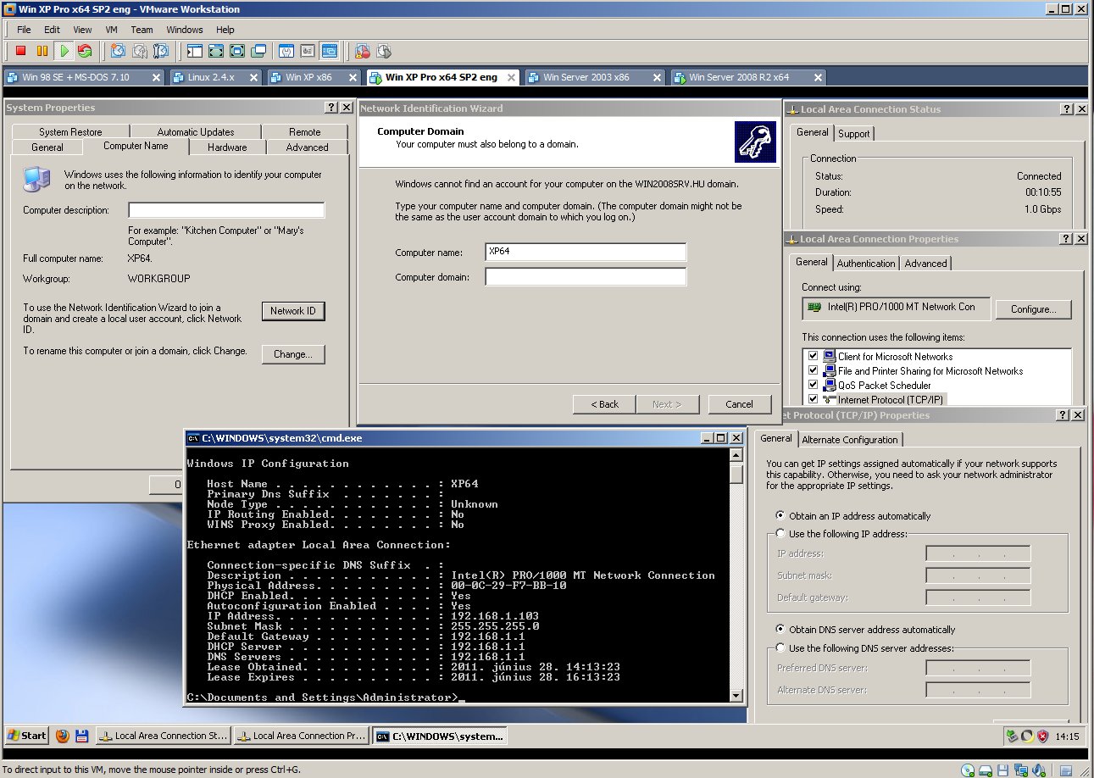The width and height of the screenshot is (1094, 778).
Task: Click the cmd window scroll up arrow
Action: click(736, 454)
